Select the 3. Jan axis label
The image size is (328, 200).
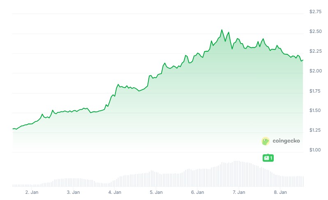pyautogui.click(x=73, y=192)
